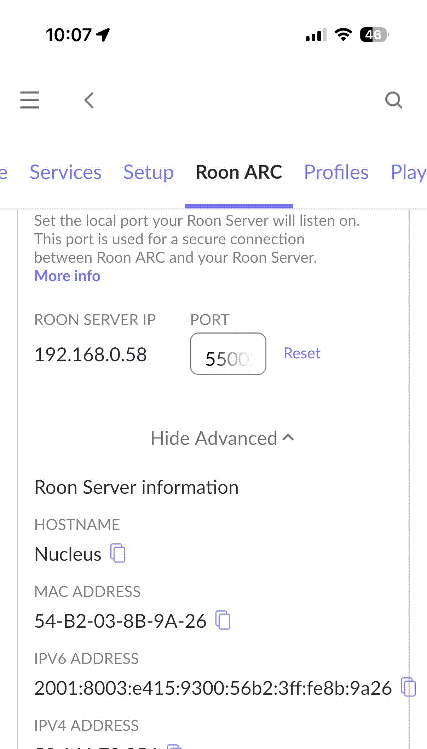Switch to the Services tab
Image resolution: width=427 pixels, height=749 pixels.
tap(65, 172)
